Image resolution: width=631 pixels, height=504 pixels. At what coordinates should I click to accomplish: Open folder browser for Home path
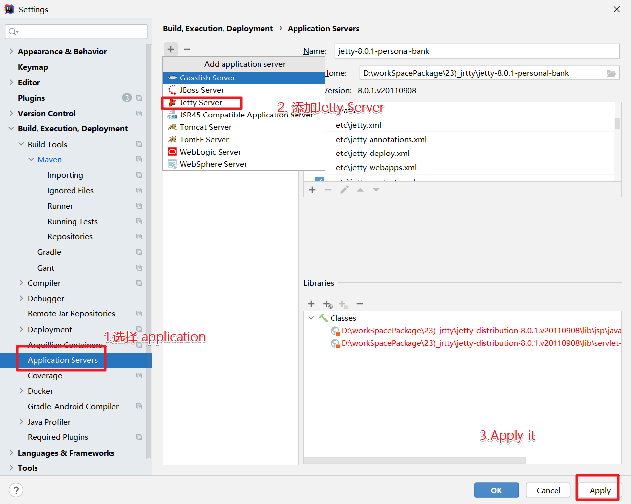(x=611, y=73)
